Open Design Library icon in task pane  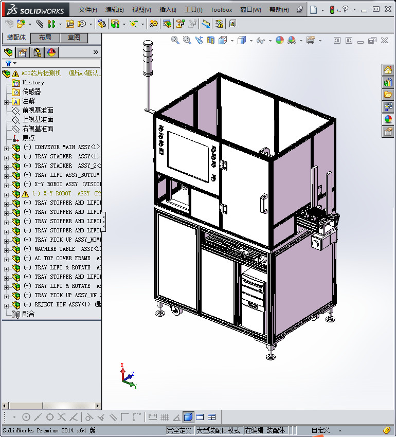tap(388, 82)
